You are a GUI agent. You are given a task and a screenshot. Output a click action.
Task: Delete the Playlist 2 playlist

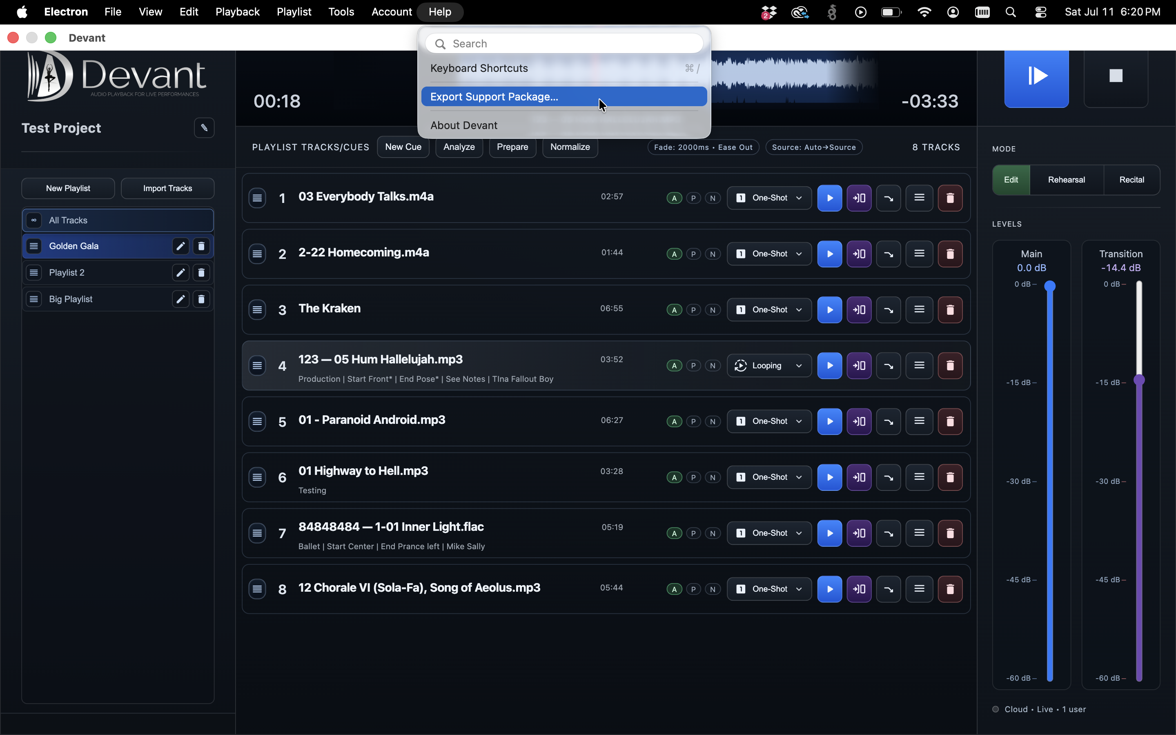point(201,273)
